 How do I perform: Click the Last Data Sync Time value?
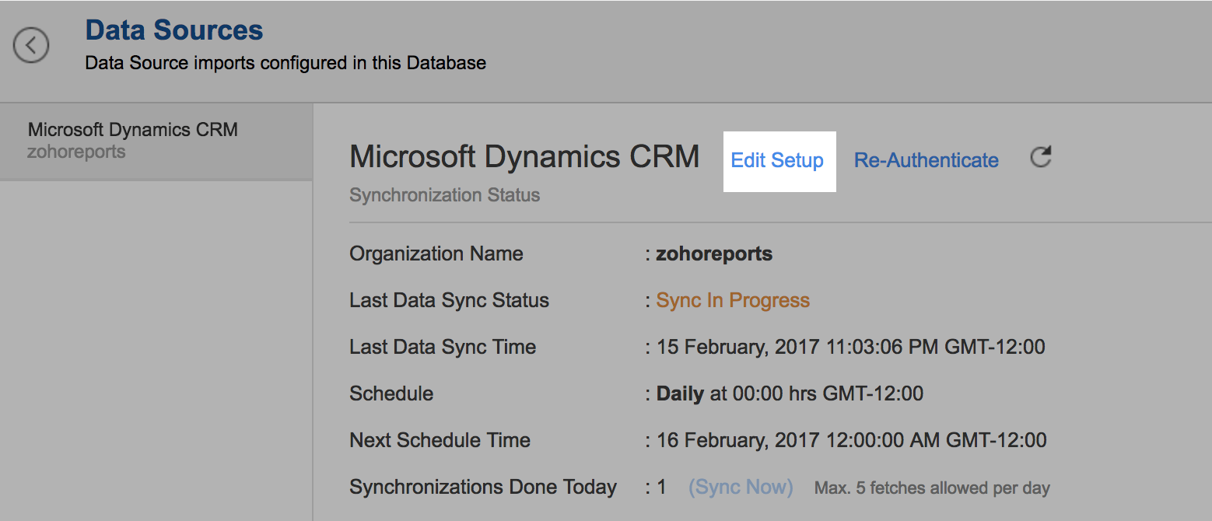point(851,347)
